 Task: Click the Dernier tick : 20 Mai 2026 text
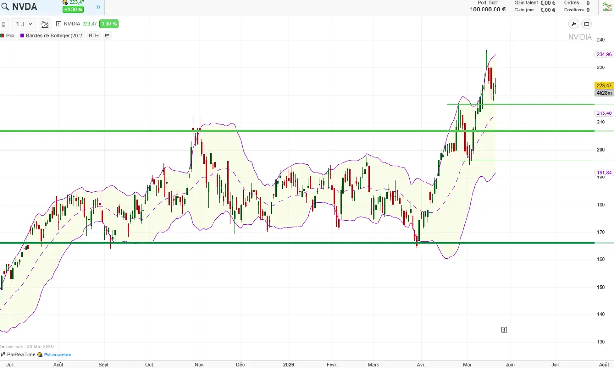27,346
